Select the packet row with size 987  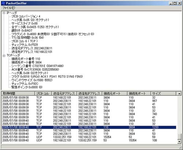[89, 101]
